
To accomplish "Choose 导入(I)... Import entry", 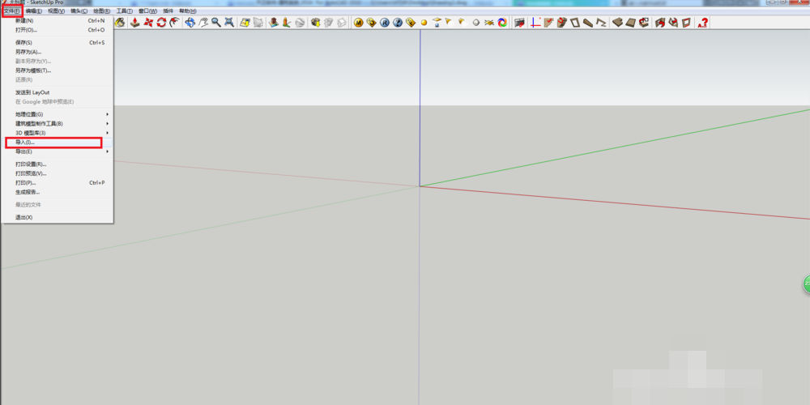I will coord(58,142).
